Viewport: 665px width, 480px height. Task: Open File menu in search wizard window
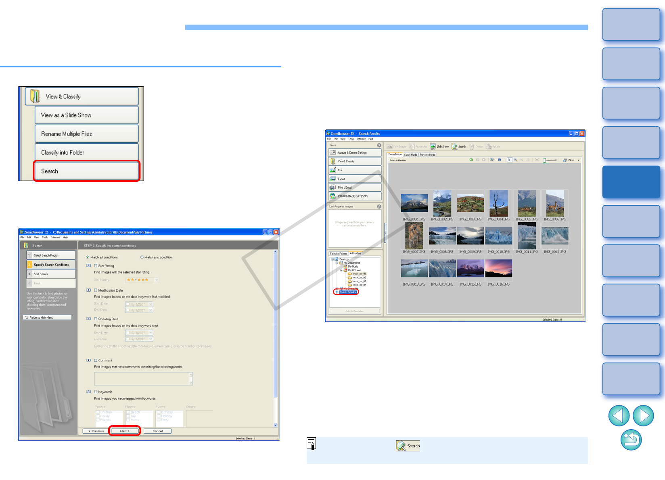point(22,238)
